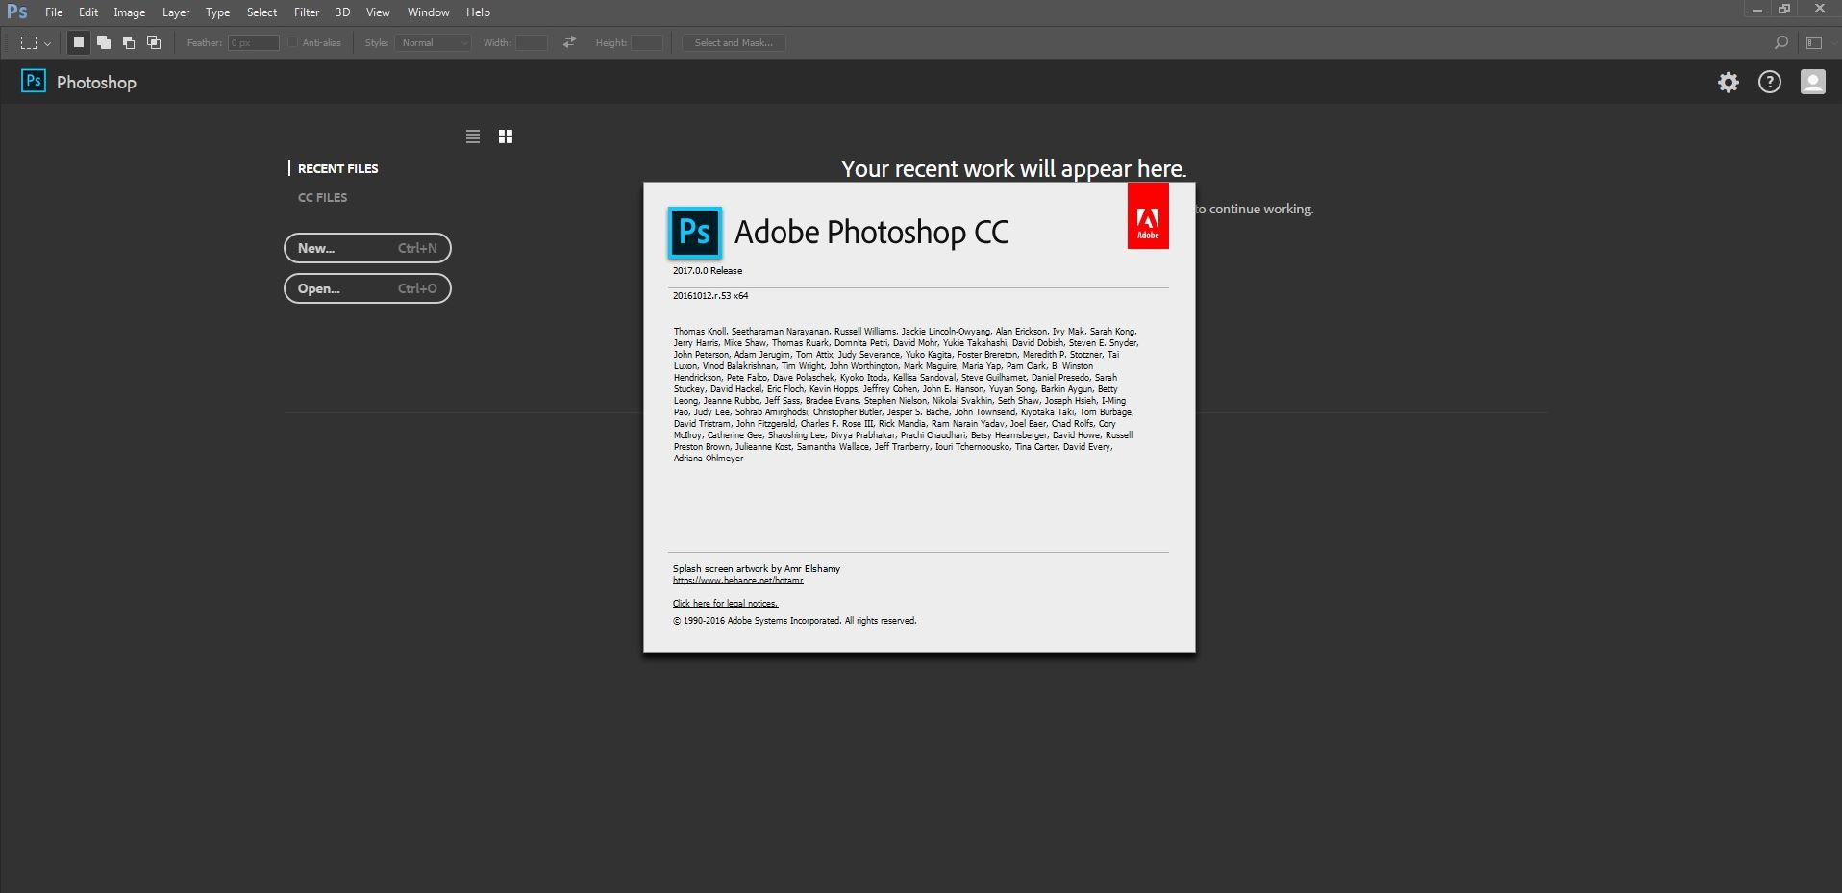
Task: Open the Filter menu
Action: click(307, 12)
